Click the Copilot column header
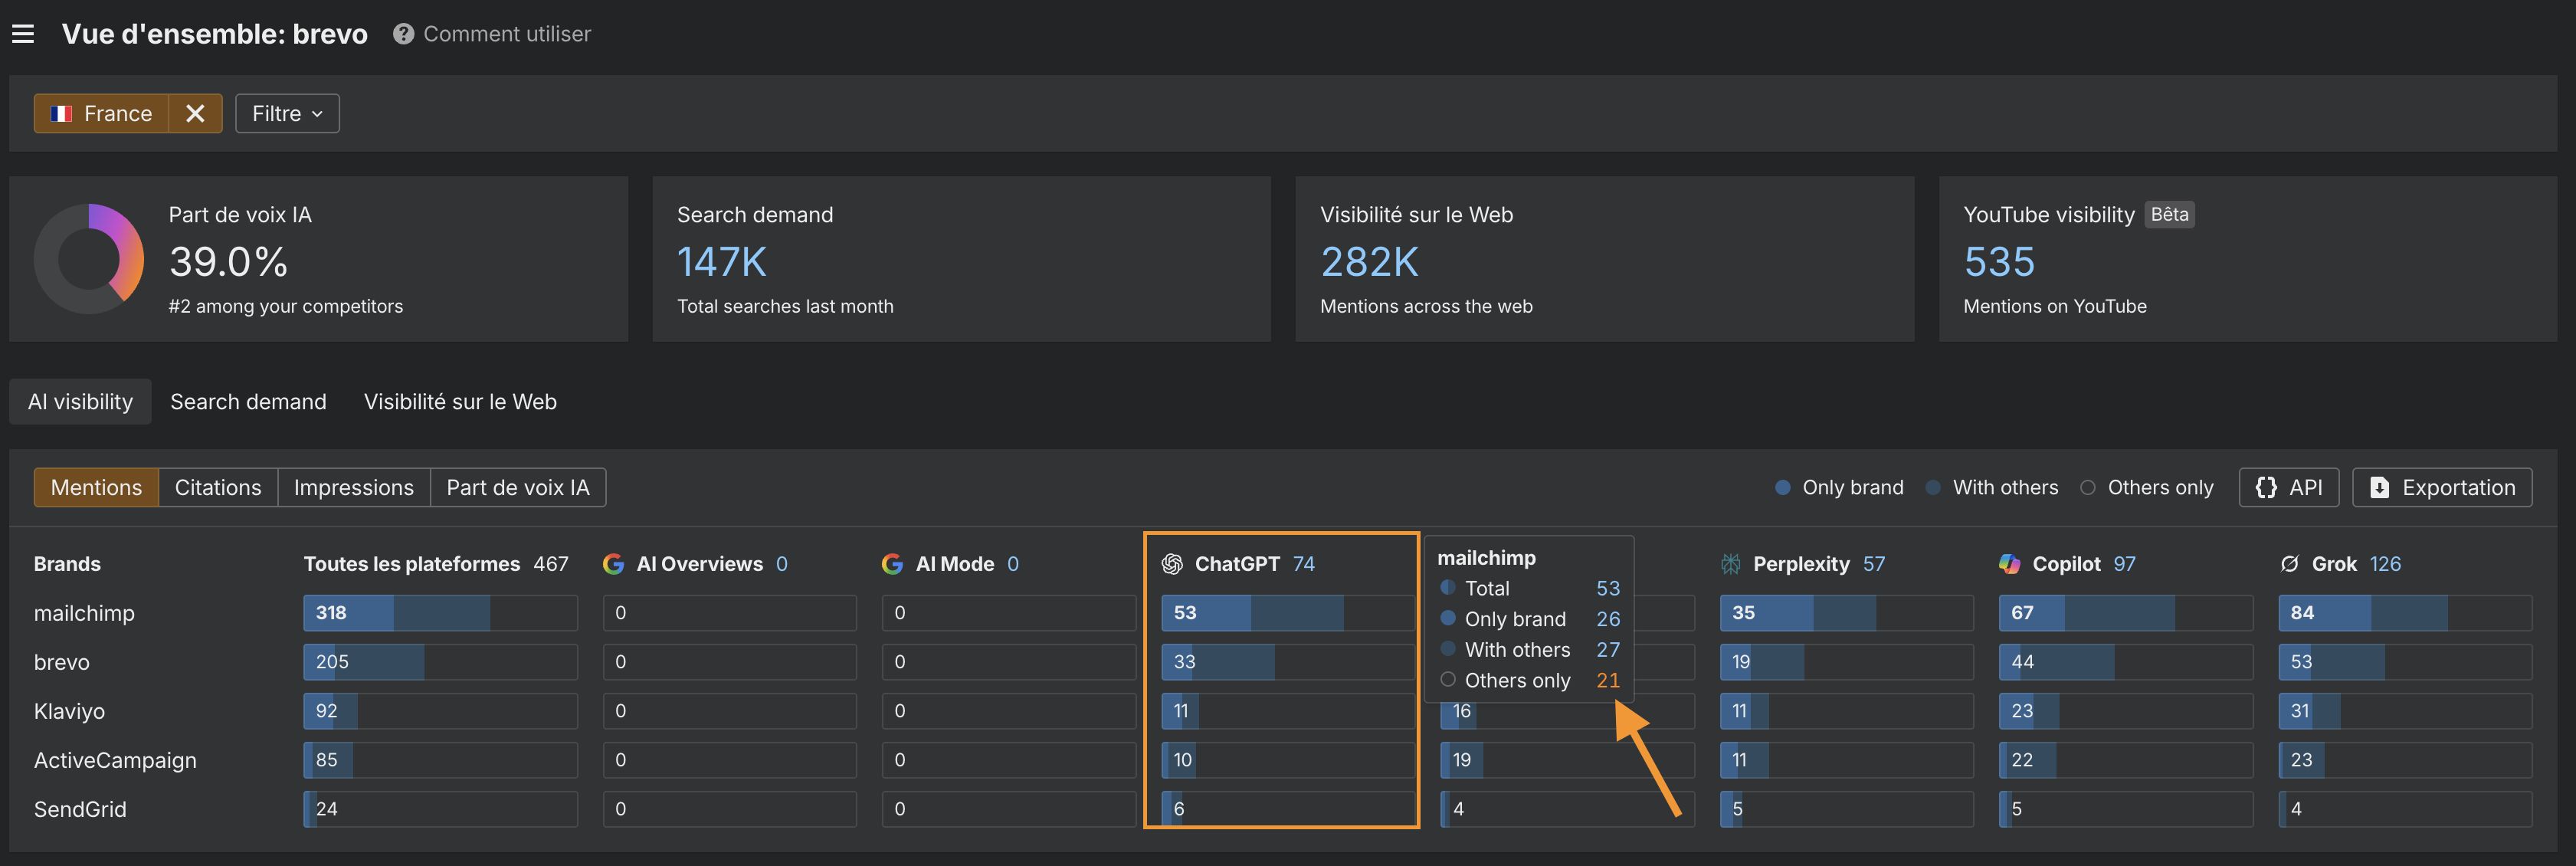The image size is (2576, 866). [2067, 564]
